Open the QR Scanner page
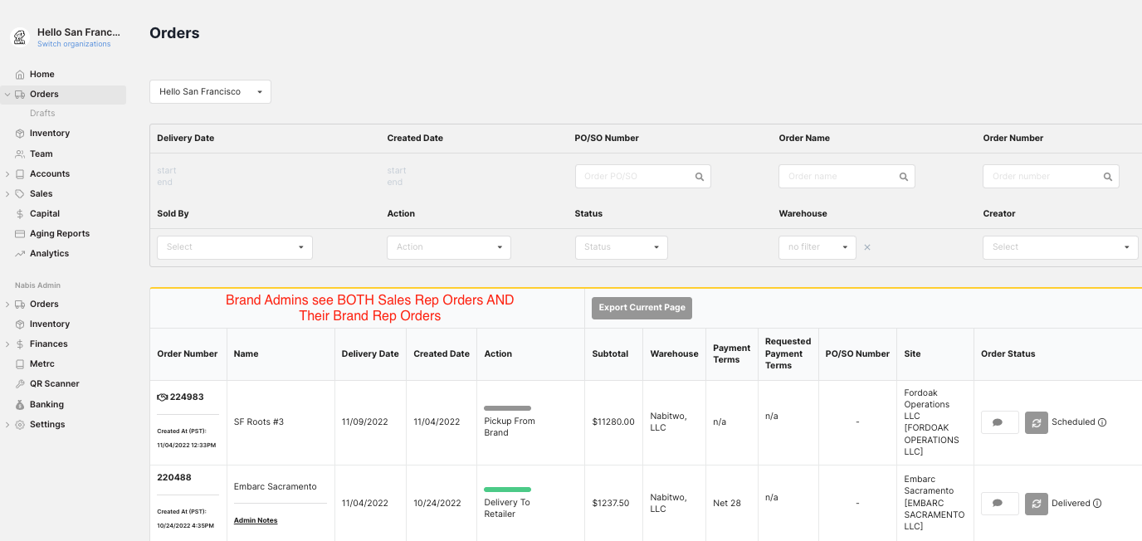Screen dimensions: 1142x541 55,384
